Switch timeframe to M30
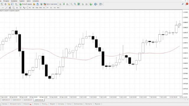 point(40,8)
